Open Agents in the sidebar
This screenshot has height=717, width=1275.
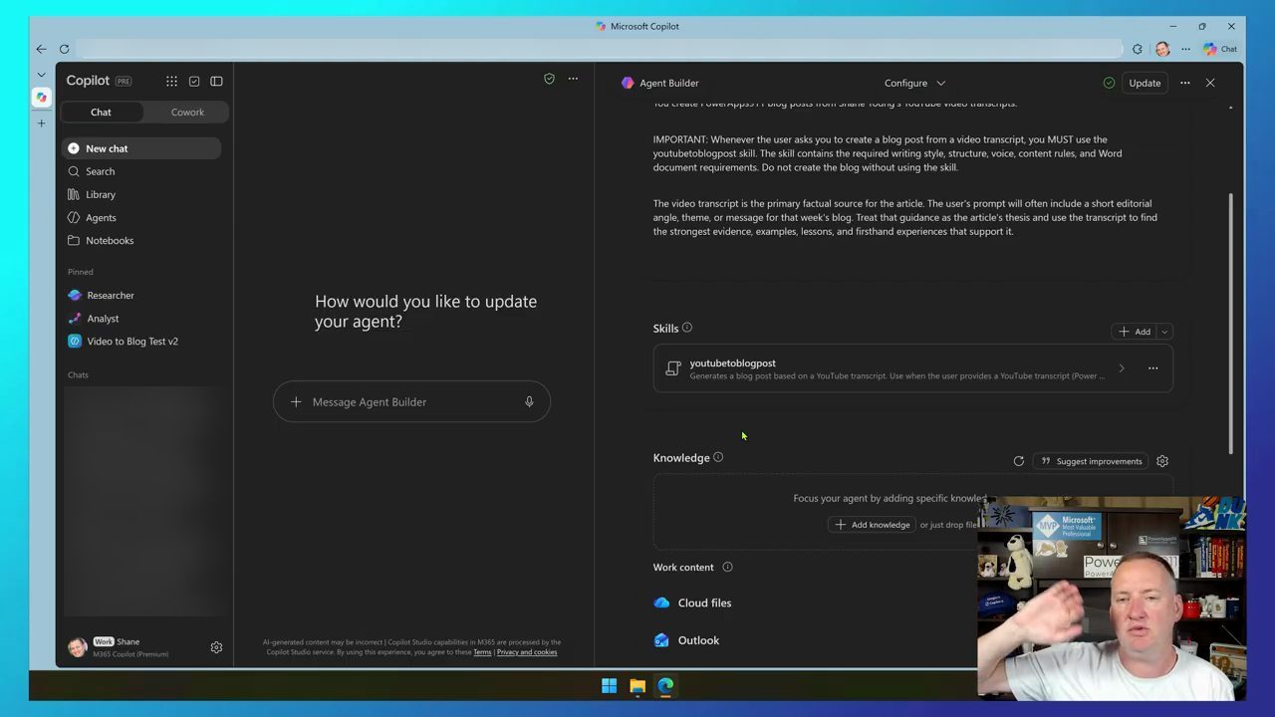(x=140, y=217)
